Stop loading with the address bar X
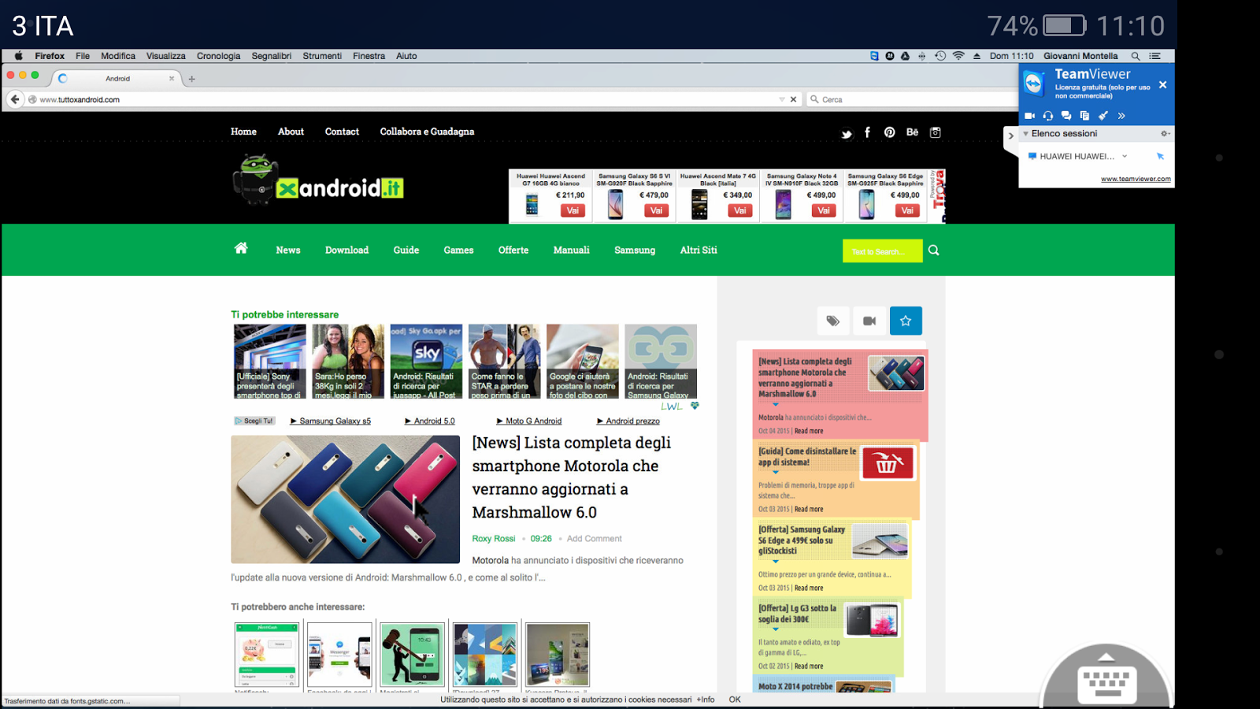The image size is (1260, 709). [793, 99]
